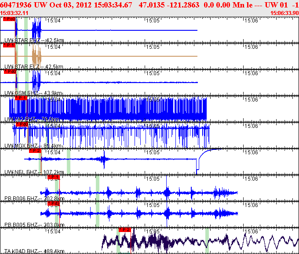
Task: Click the UW STAR ELZ 42.5km channel label
Action: (33, 66)
